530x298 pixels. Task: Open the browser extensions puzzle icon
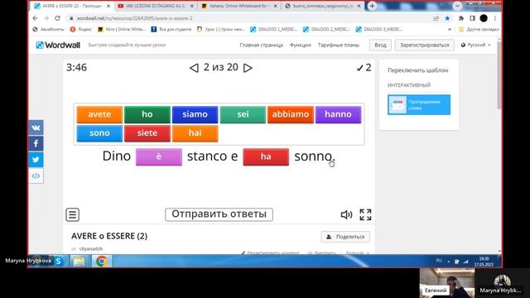[x=461, y=18]
